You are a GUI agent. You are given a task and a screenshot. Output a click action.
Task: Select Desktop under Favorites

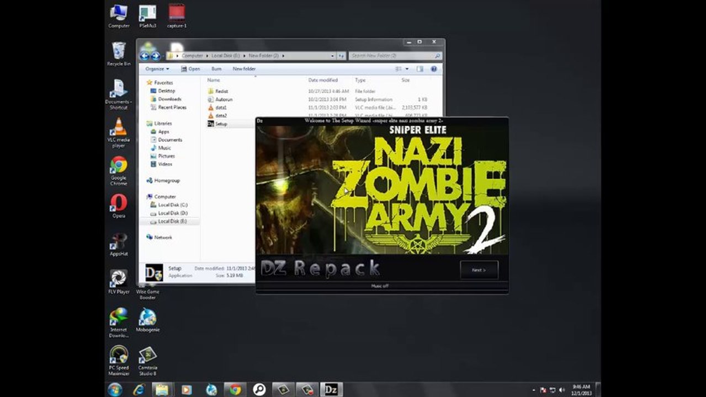[x=166, y=91]
